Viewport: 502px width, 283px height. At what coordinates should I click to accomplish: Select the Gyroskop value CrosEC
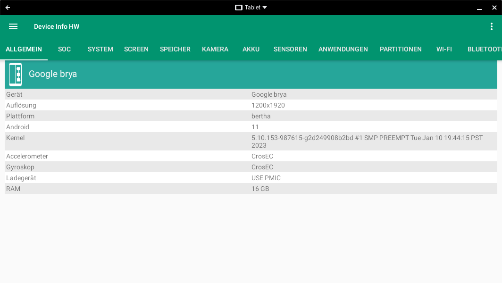click(x=262, y=167)
